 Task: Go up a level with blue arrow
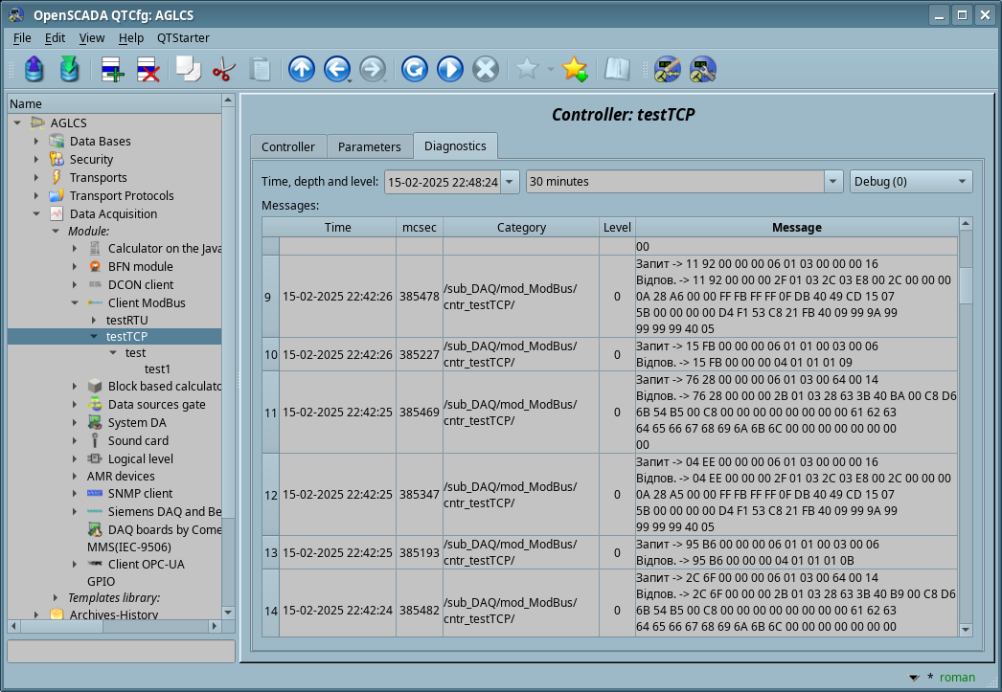(301, 69)
